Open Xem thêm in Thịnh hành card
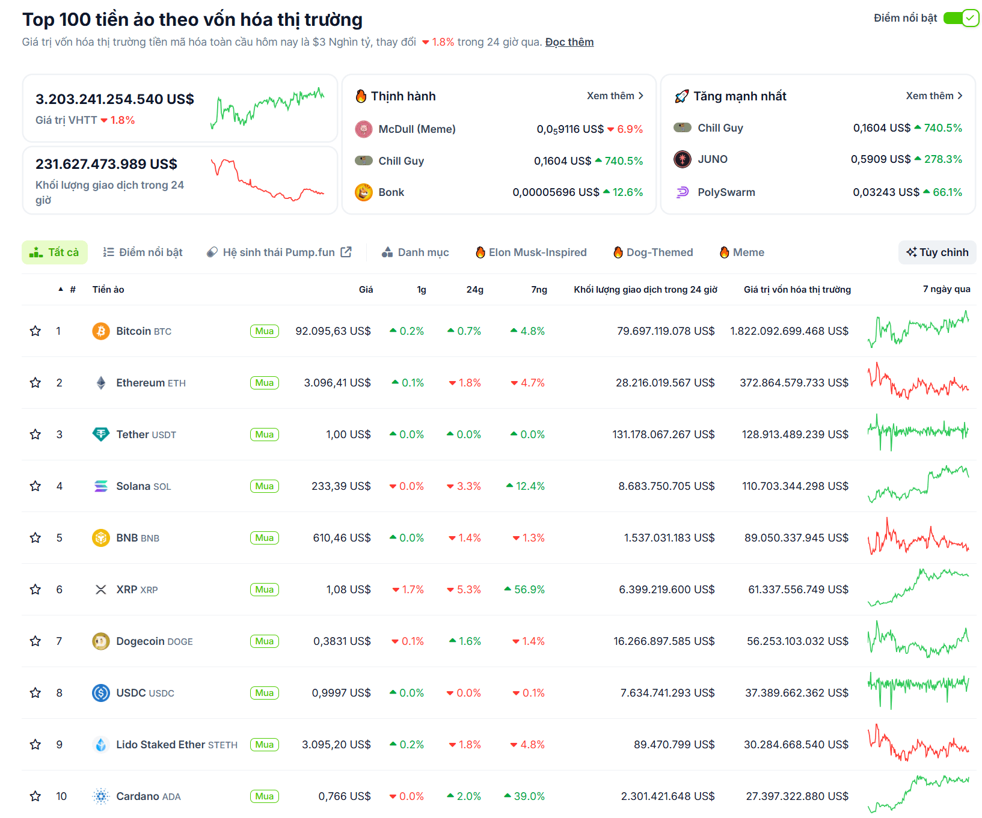982x818 pixels. [x=615, y=96]
